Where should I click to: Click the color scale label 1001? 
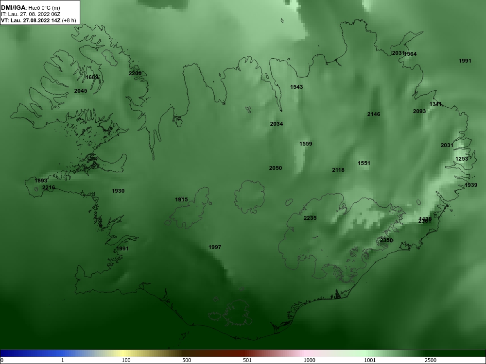coord(370,360)
